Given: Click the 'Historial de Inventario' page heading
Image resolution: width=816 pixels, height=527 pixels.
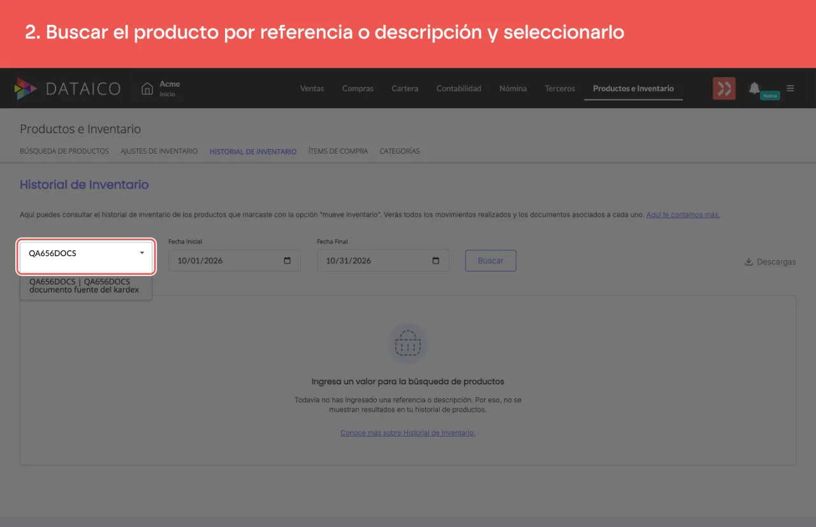Looking at the screenshot, I should [x=84, y=185].
